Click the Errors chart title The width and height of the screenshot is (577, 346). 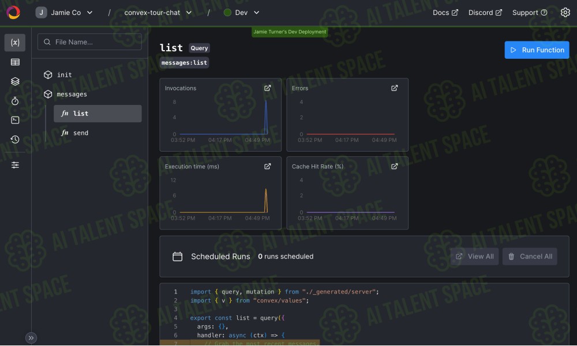coord(300,88)
